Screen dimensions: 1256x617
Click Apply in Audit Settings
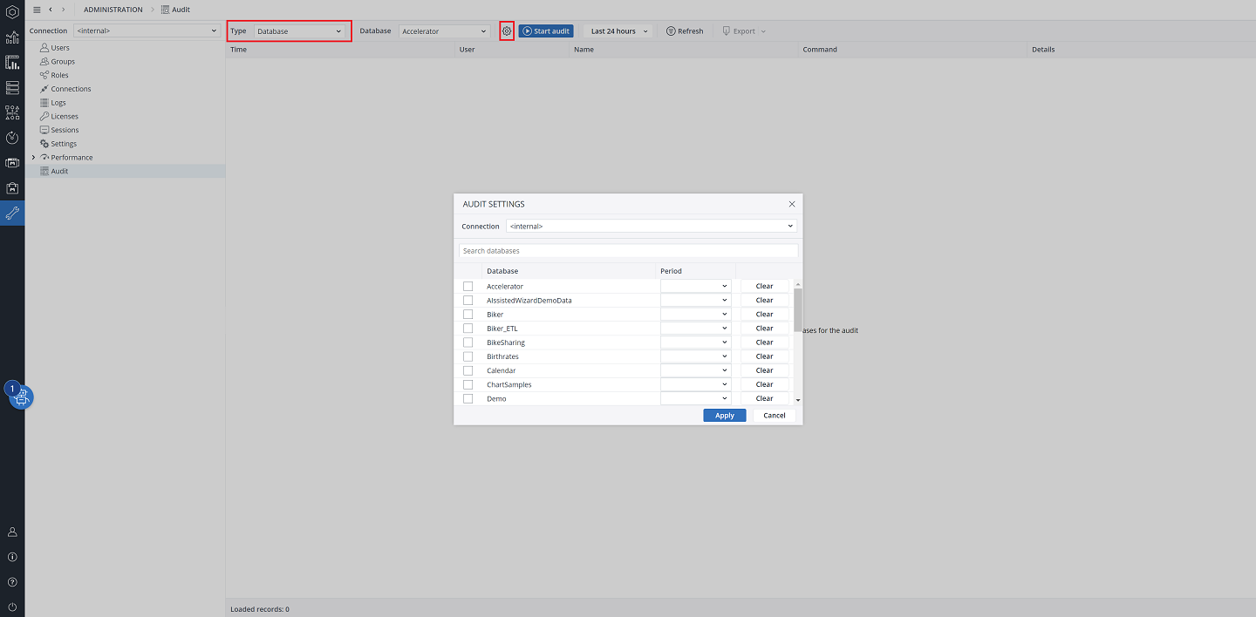(725, 416)
